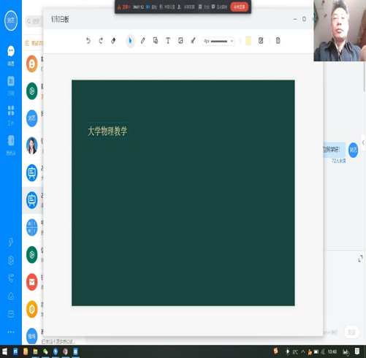Expand the chat panel enlarge icon
This screenshot has height=358, width=366.
360,259
